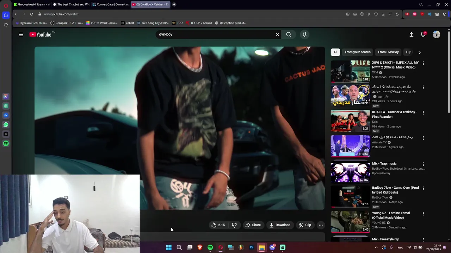Open the Opera snapshot camera icon
This screenshot has height=253, width=451.
coord(355,14)
